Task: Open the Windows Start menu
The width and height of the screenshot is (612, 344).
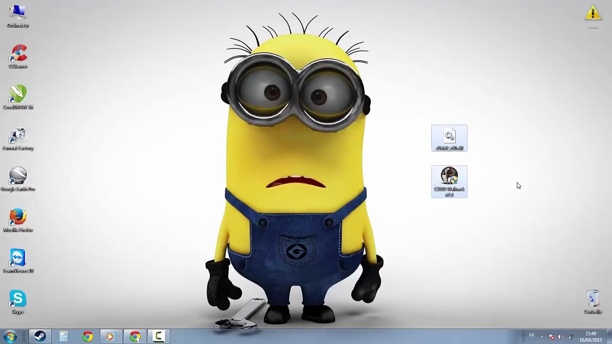Action: (10, 337)
